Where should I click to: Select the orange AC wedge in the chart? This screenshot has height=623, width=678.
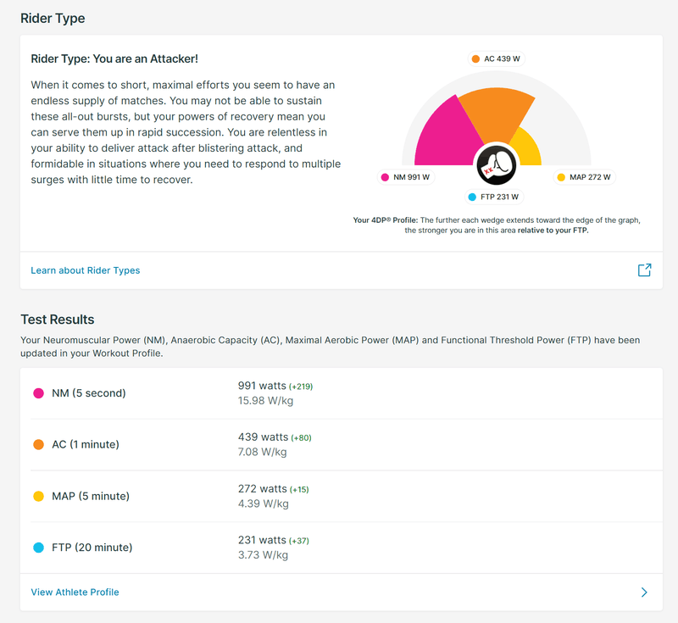pos(497,113)
